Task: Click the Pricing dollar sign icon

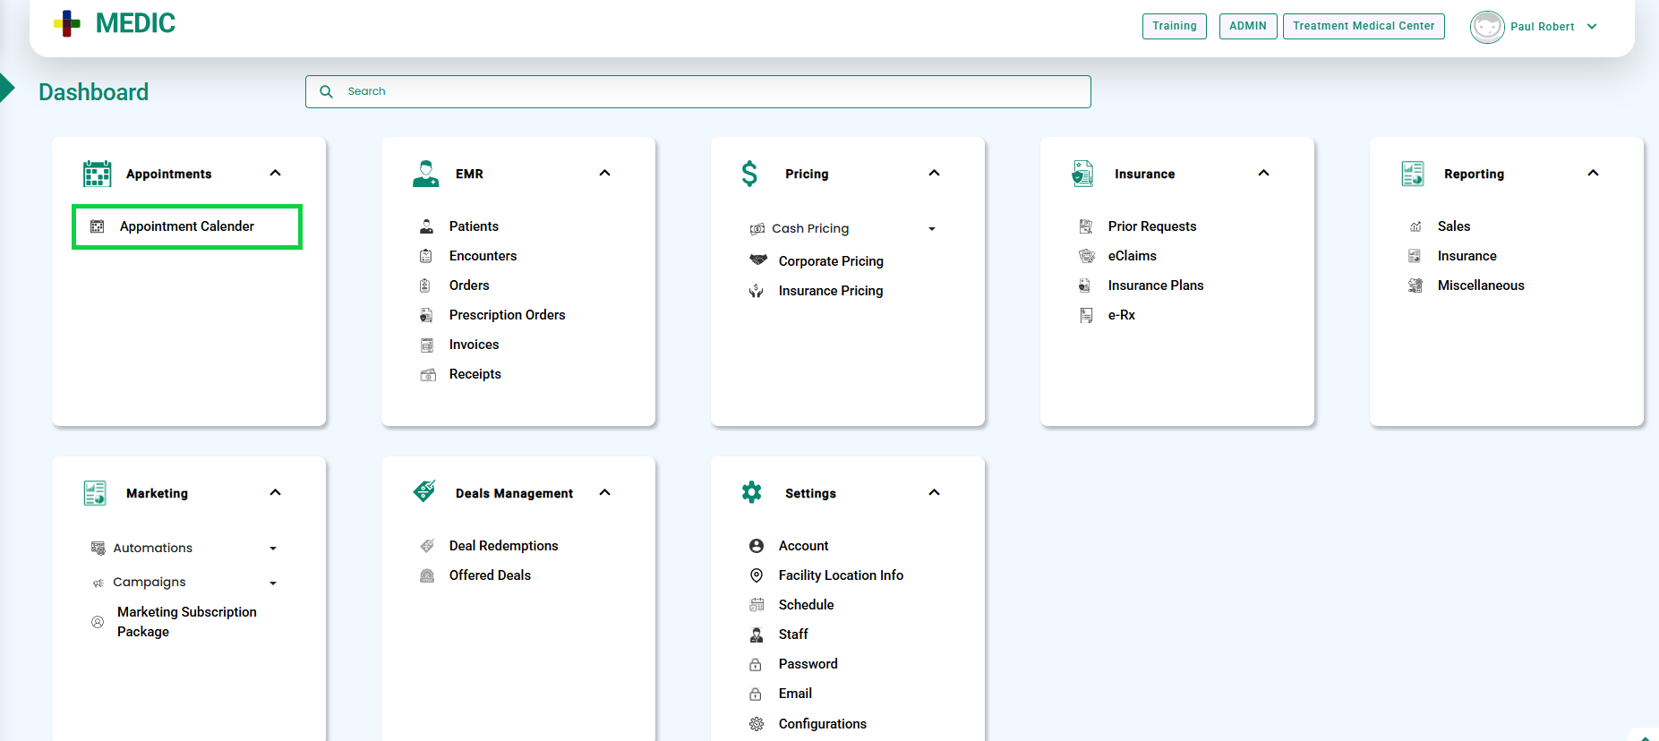Action: point(749,174)
